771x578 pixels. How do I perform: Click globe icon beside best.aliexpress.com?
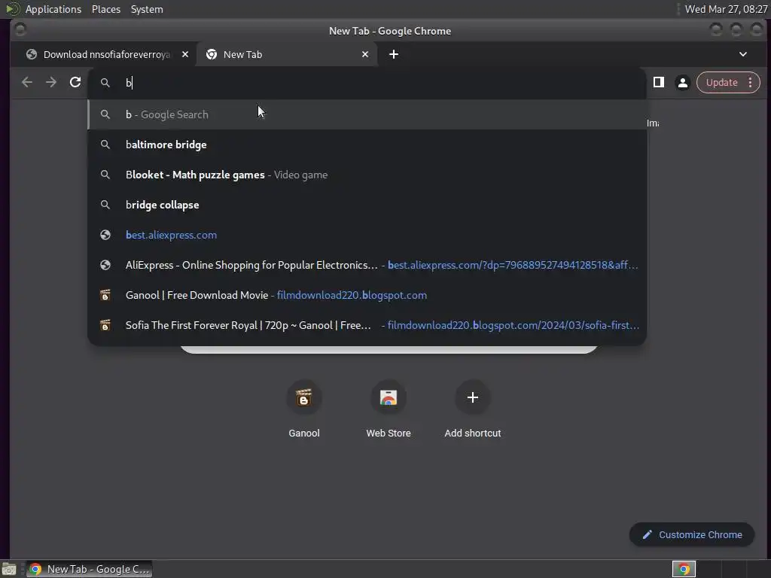point(105,235)
